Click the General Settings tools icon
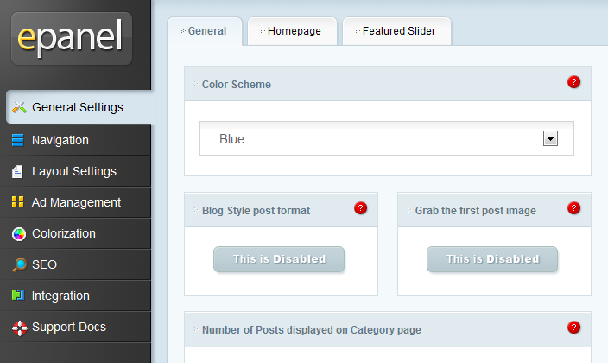Viewport: 608px width, 363px height. tap(19, 107)
